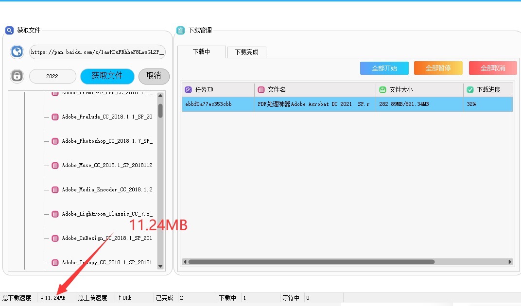Image resolution: width=521 pixels, height=306 pixels.
Task: Switch to the 下载完成 tab
Action: (246, 52)
